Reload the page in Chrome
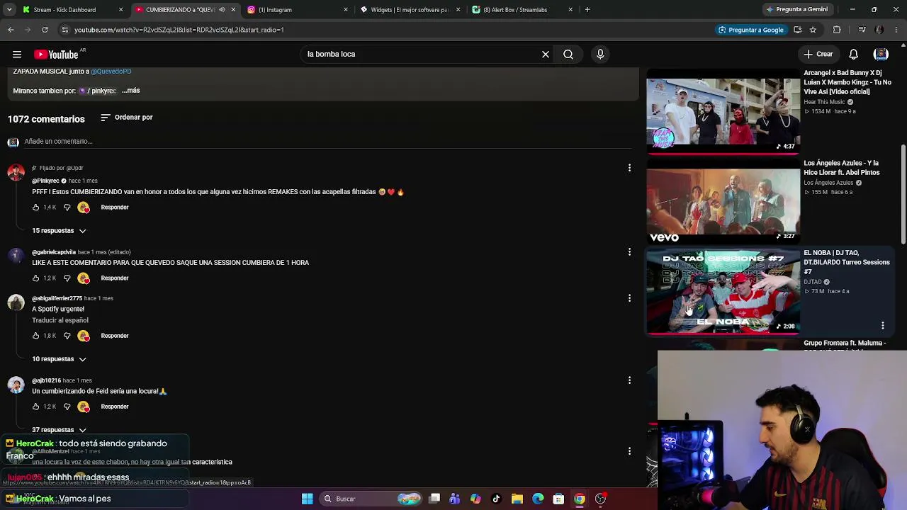This screenshot has height=510, width=907. coord(45,30)
